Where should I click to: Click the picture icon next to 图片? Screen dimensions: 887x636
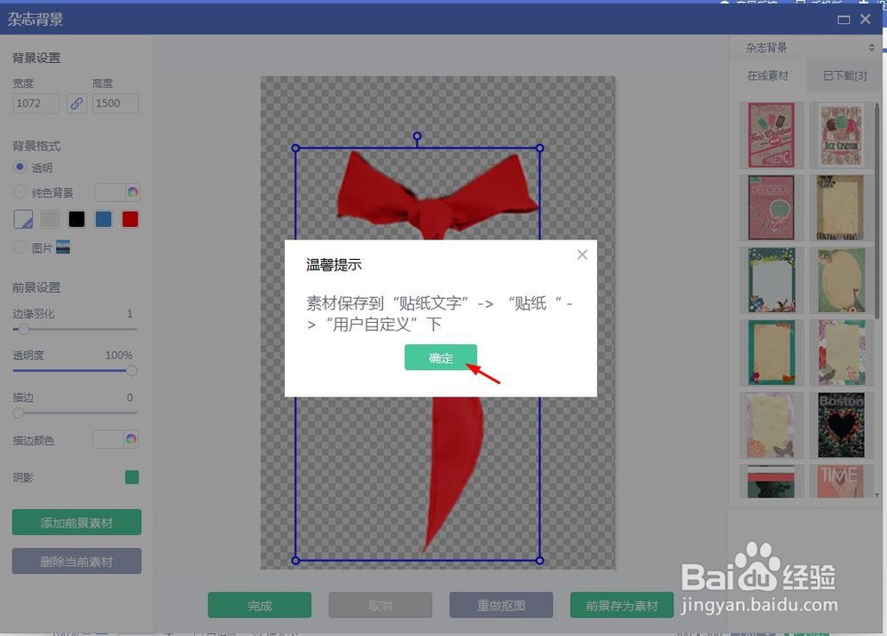[x=63, y=247]
